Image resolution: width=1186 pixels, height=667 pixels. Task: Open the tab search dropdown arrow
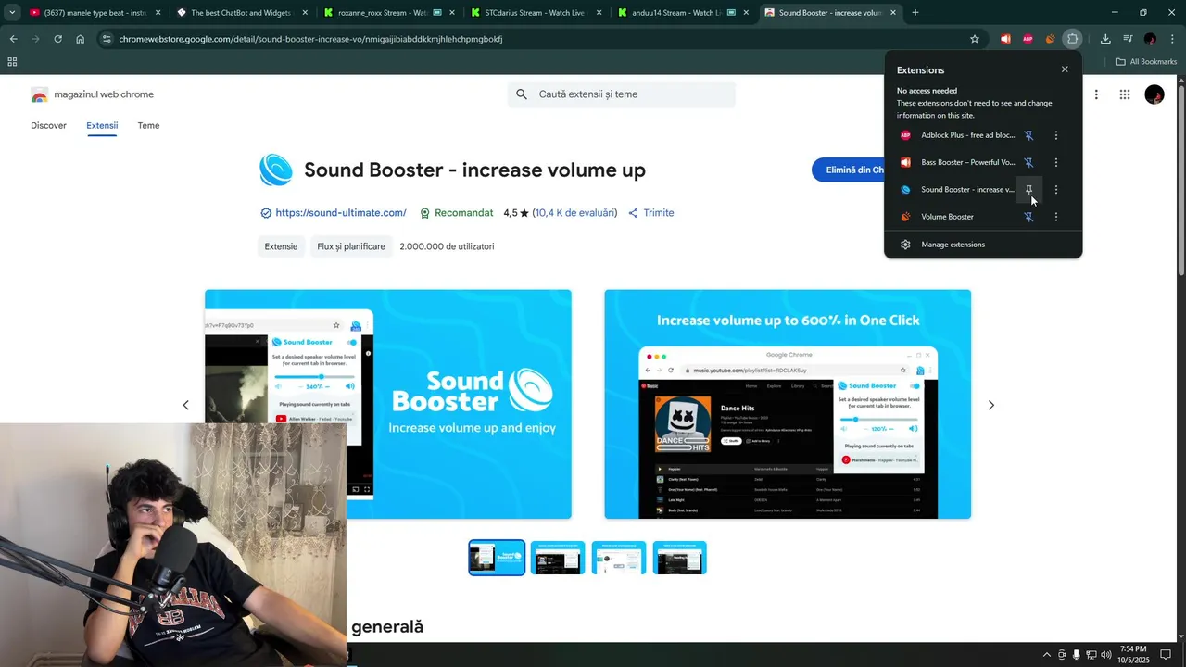[x=12, y=13]
